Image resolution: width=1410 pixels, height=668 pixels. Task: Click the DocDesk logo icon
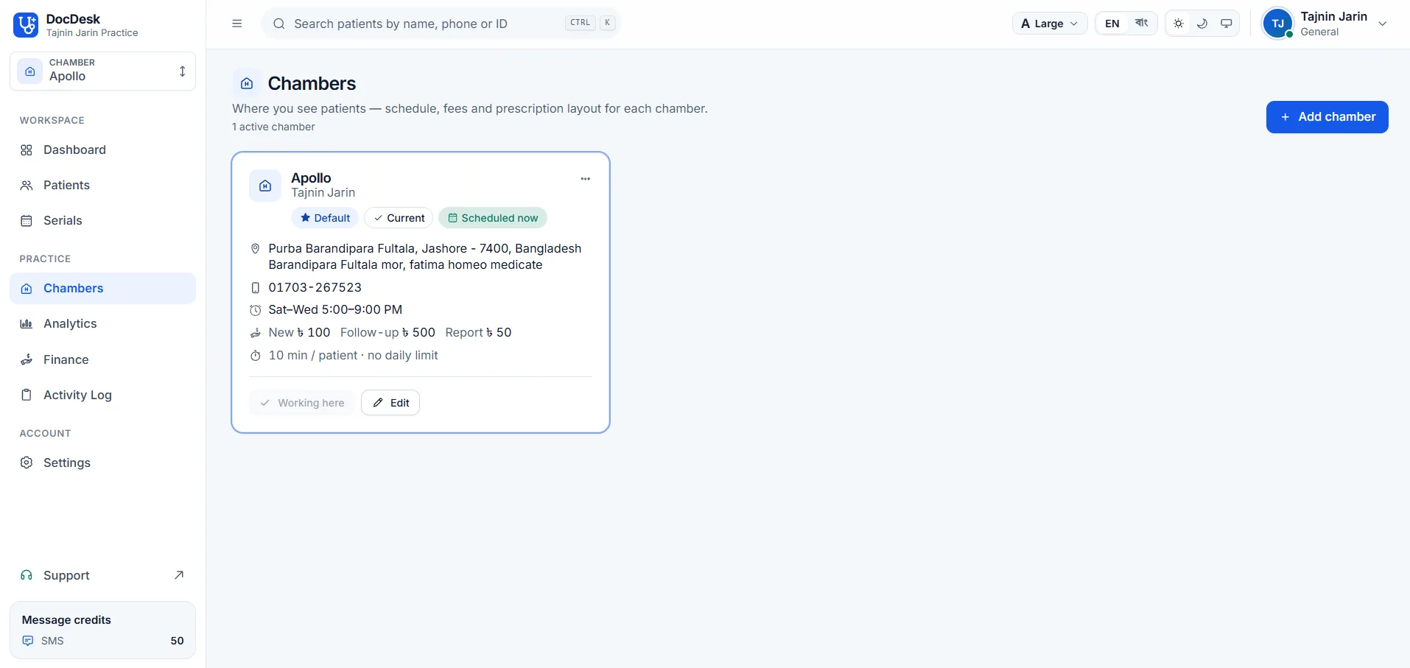point(26,25)
